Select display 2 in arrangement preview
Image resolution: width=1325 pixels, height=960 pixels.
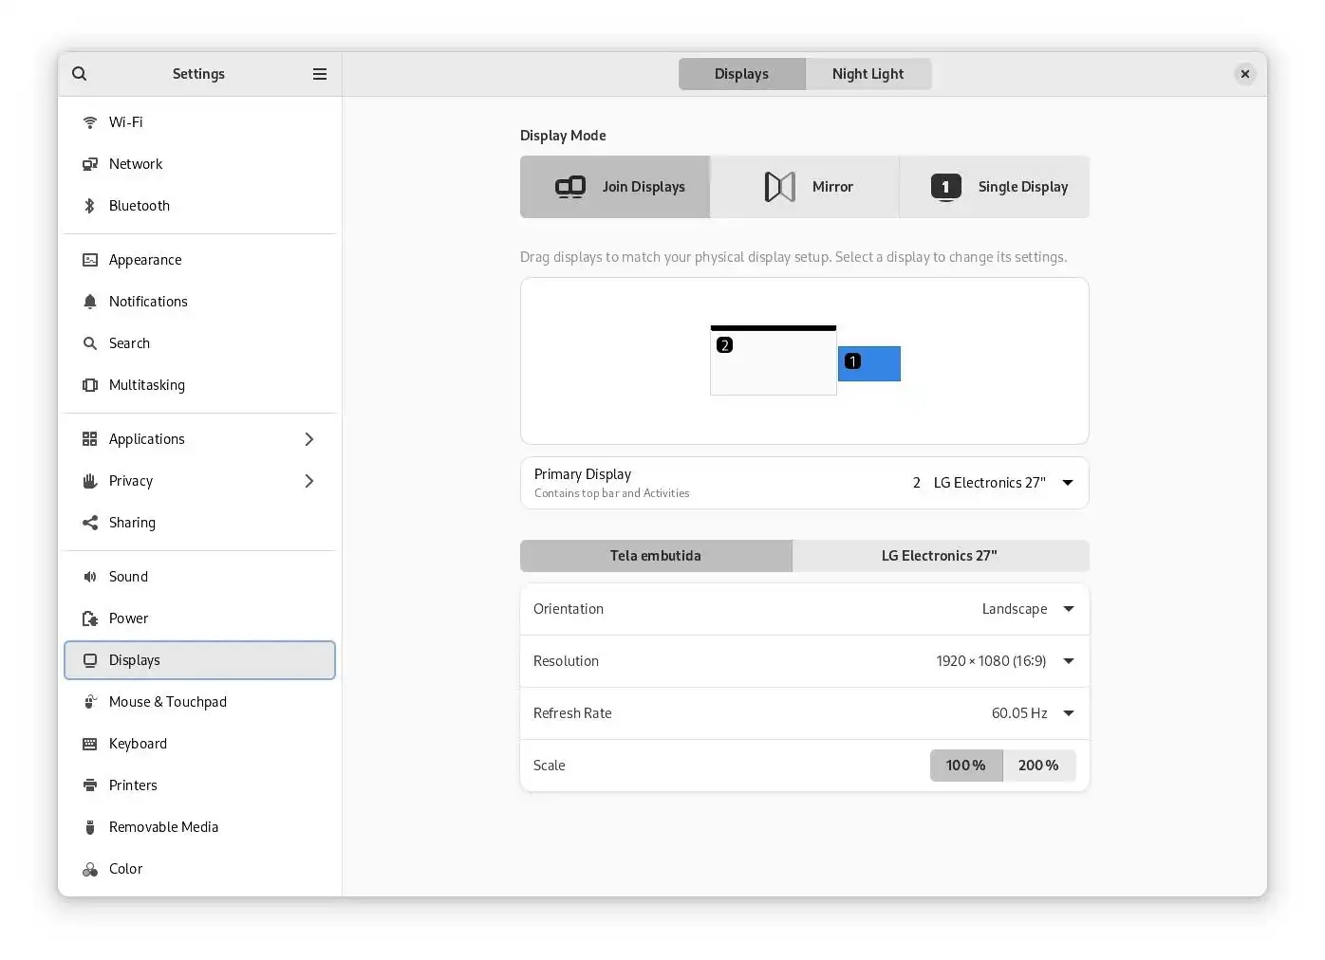click(774, 360)
